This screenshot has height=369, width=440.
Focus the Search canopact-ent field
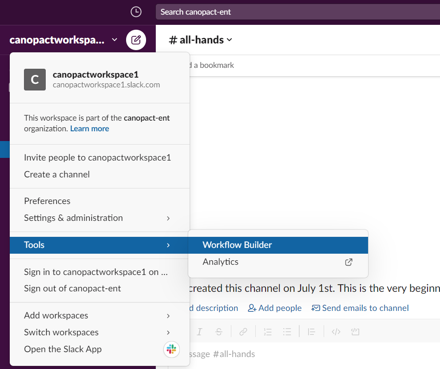pyautogui.click(x=298, y=12)
